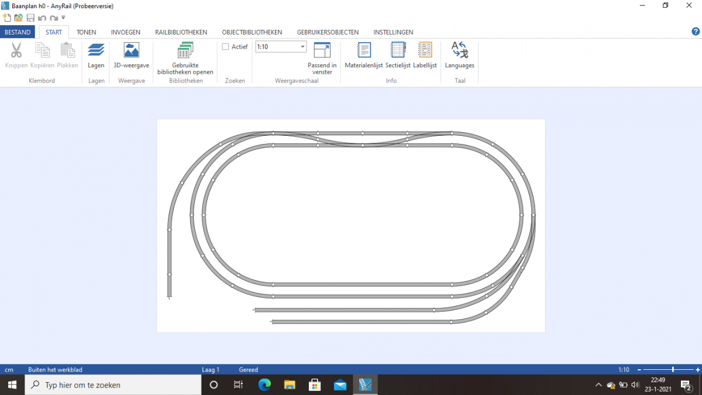Launch Microsoft Edge from the taskbar

pyautogui.click(x=265, y=384)
